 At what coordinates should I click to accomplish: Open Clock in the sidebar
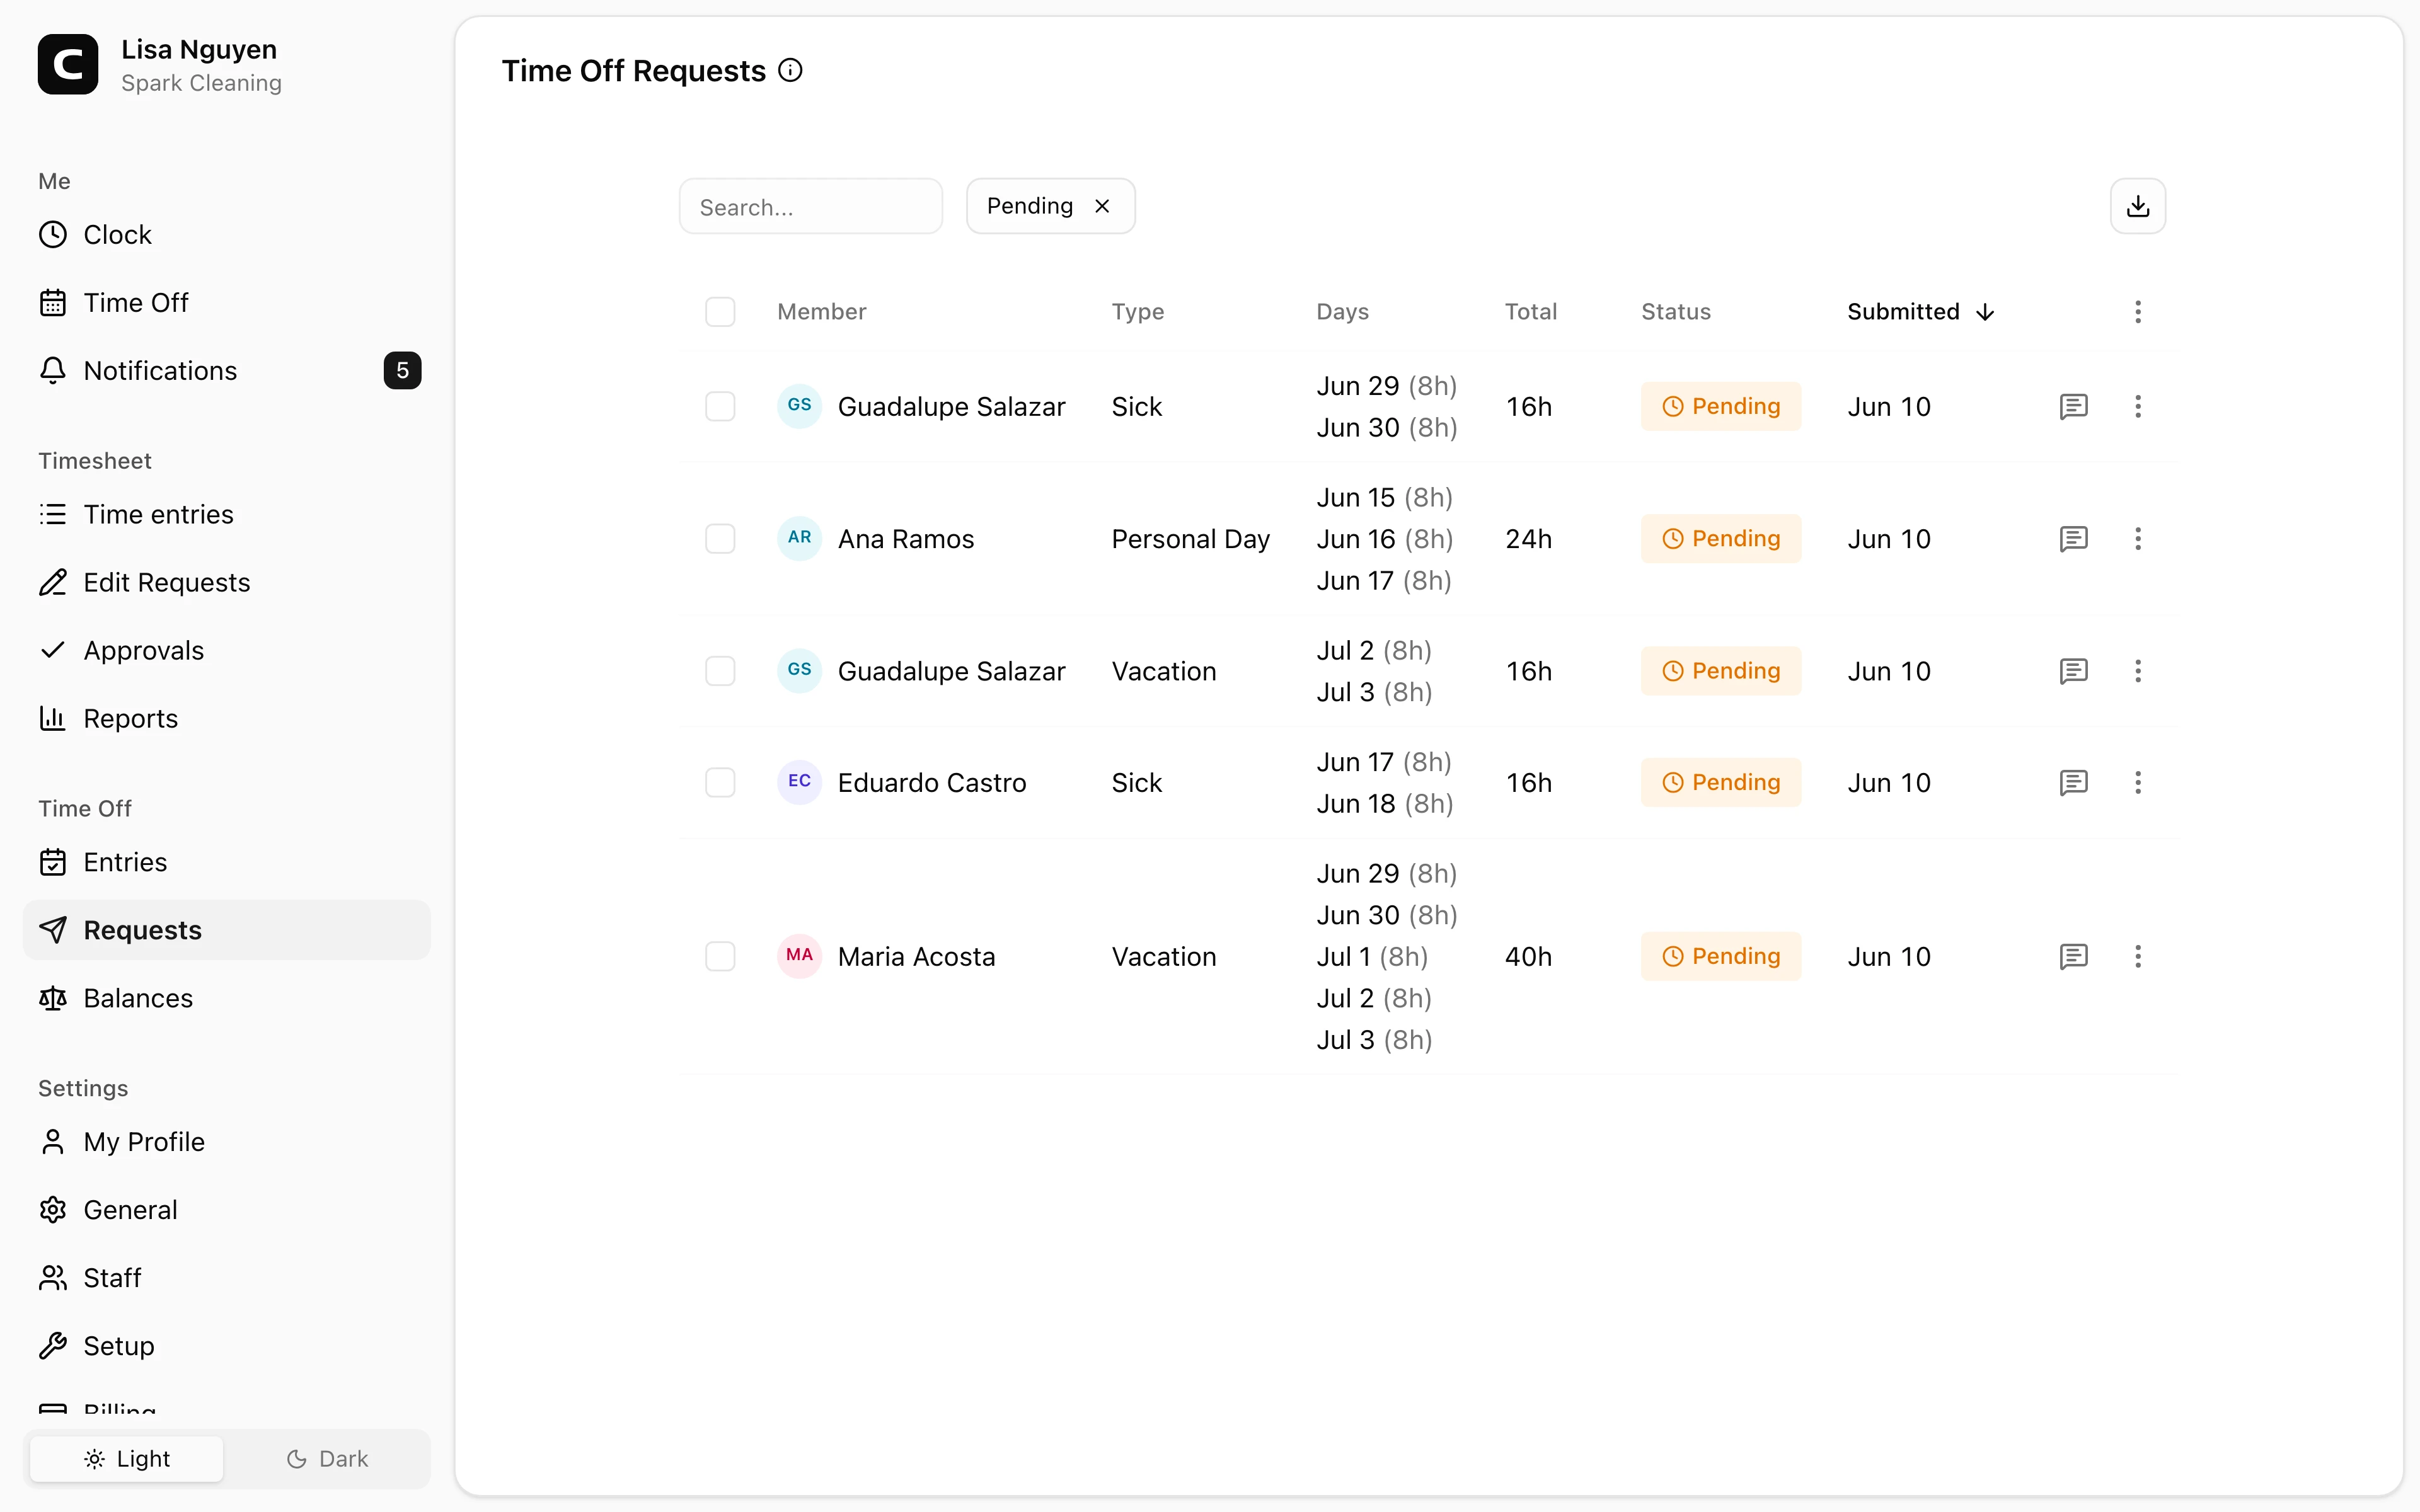click(226, 235)
